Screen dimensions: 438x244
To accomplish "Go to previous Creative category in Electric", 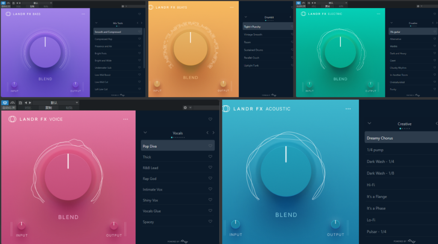I will point(433,23).
